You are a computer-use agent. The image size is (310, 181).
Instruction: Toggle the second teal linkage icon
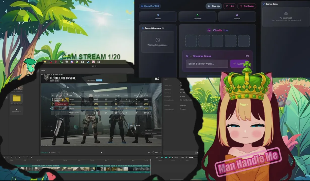point(166,157)
